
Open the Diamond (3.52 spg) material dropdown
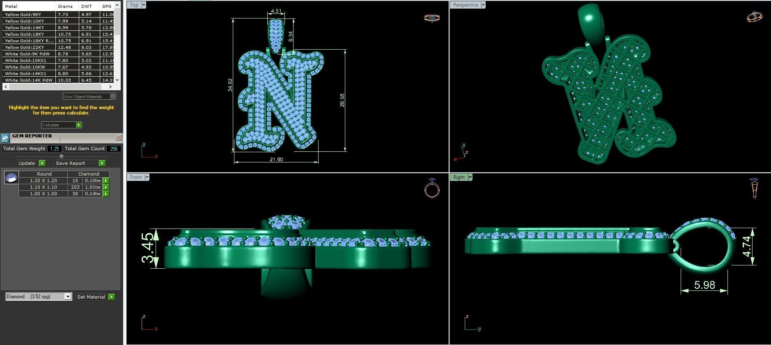[68, 297]
